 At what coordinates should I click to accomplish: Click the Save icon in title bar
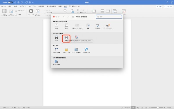pyautogui.click(x=19, y=2)
